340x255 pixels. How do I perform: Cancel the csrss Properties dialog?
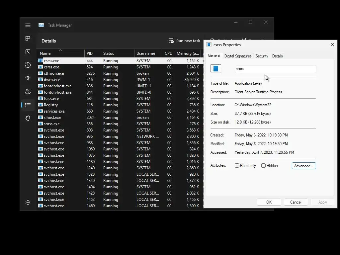296,202
